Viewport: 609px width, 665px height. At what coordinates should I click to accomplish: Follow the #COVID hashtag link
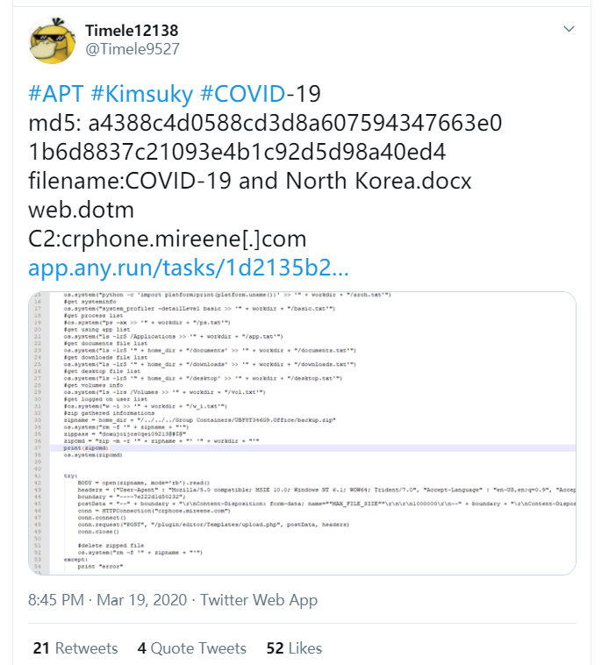242,94
